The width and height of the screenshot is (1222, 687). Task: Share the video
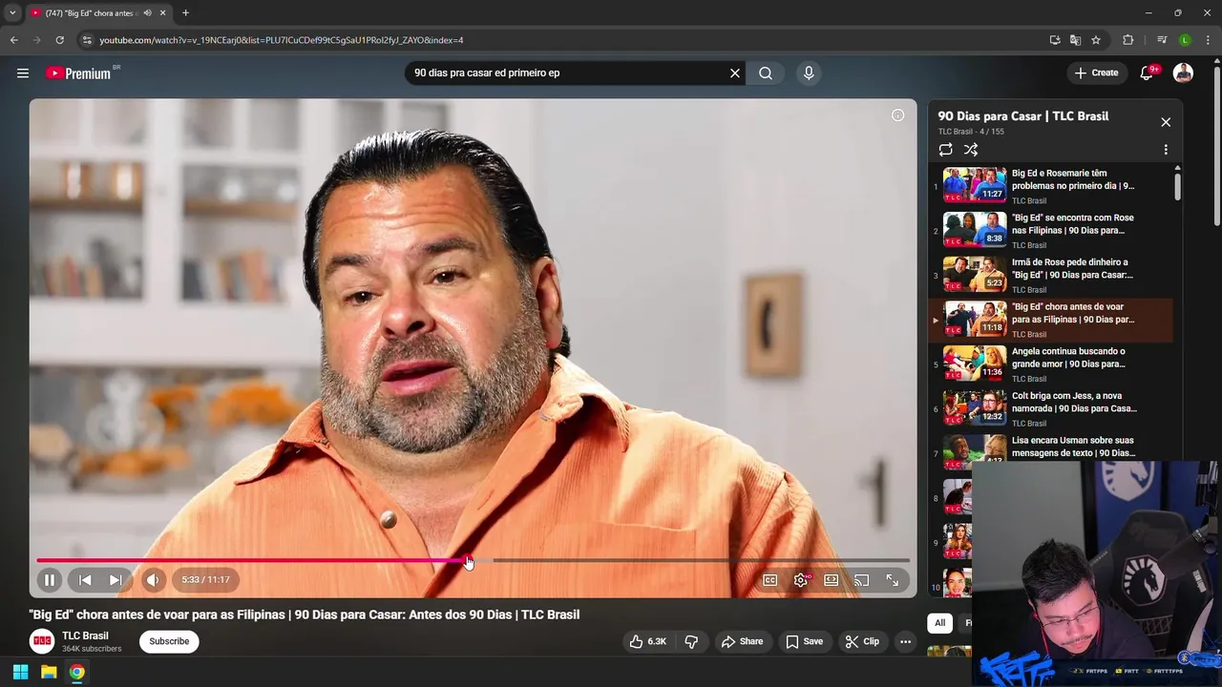pos(742,641)
